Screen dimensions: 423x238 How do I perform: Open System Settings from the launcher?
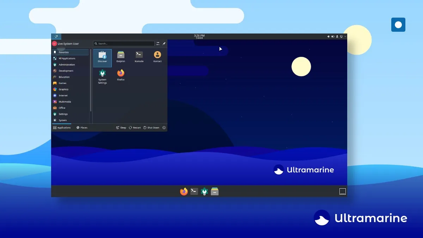pyautogui.click(x=102, y=75)
